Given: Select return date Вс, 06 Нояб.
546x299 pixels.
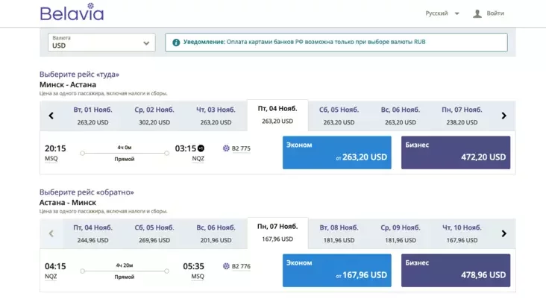Looking at the screenshot, I should click(216, 233).
